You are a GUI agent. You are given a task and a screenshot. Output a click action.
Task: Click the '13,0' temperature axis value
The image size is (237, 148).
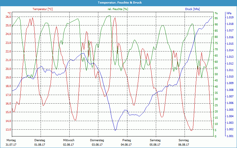tap(8, 130)
